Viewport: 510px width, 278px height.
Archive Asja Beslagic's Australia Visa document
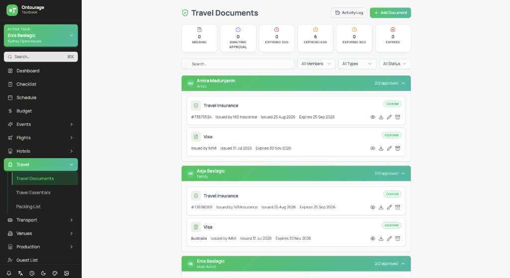pos(397,238)
